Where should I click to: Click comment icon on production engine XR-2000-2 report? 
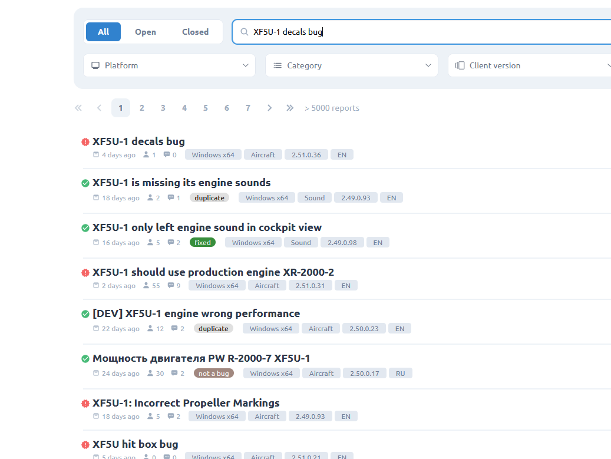(x=171, y=286)
